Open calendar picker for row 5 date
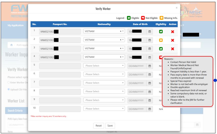The height and width of the screenshot is (134, 217). (x=150, y=66)
